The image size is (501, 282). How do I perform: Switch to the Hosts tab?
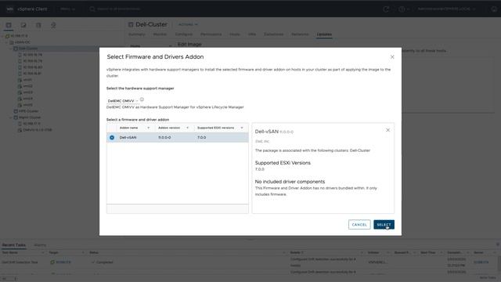click(x=235, y=34)
